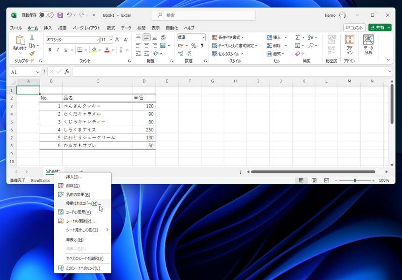This screenshot has width=402, height=280.
Task: Toggle align left
Action: pos(138,46)
